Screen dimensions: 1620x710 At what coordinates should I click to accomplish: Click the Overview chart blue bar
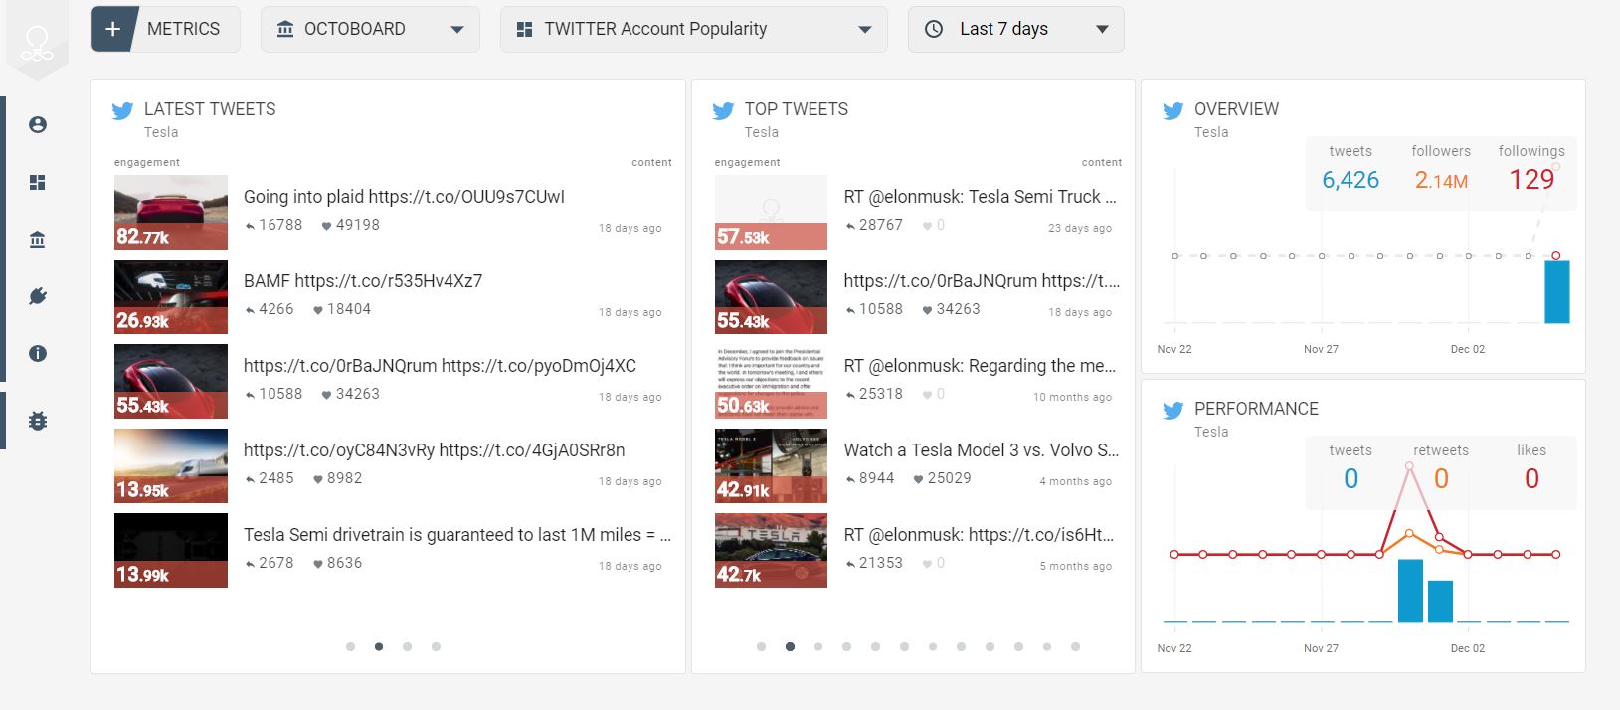pos(1556,291)
